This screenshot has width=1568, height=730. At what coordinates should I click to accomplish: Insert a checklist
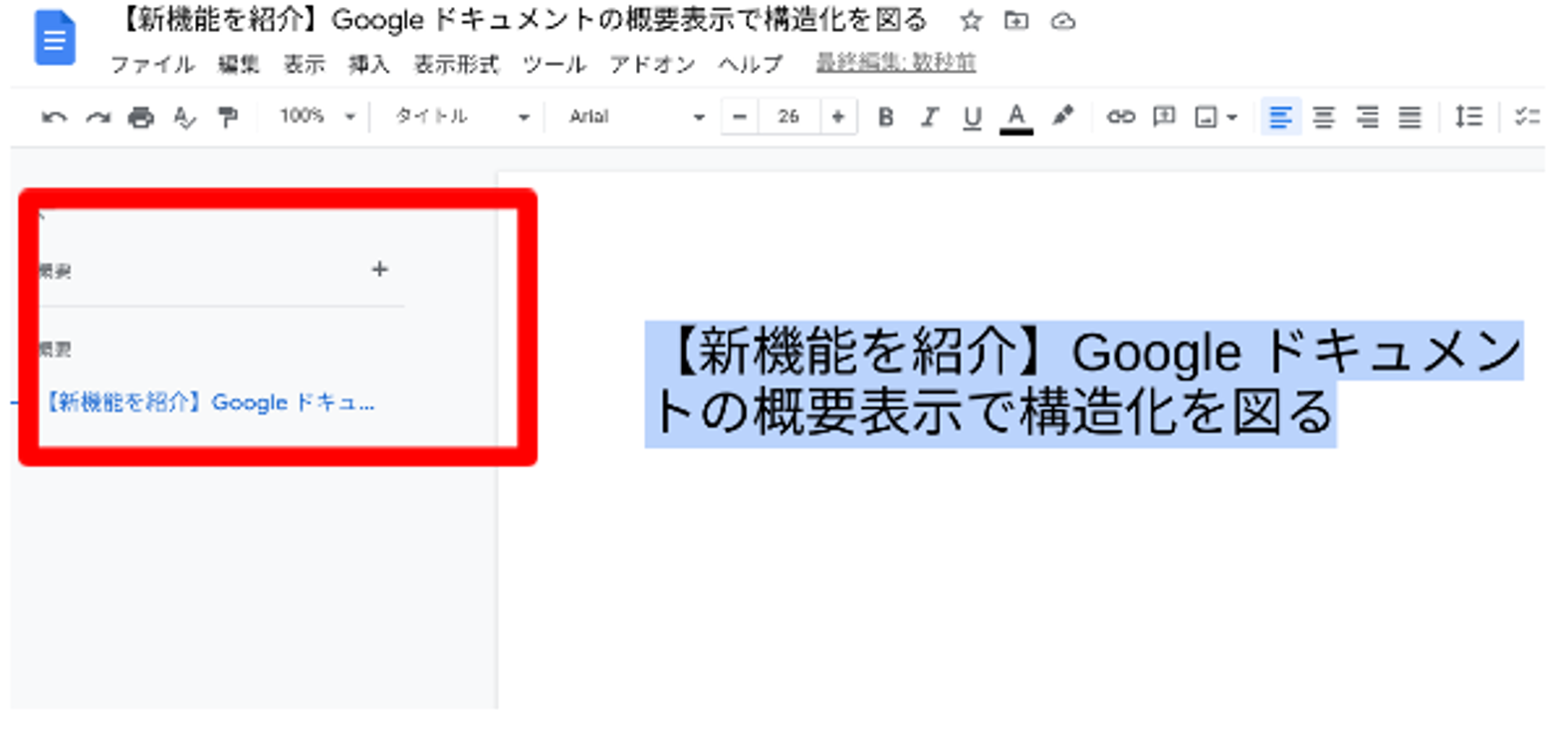pos(1527,117)
